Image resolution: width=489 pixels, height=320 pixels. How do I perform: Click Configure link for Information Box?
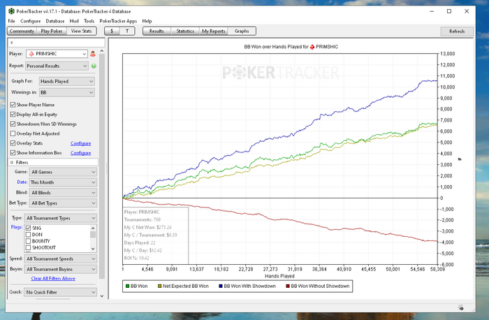81,153
